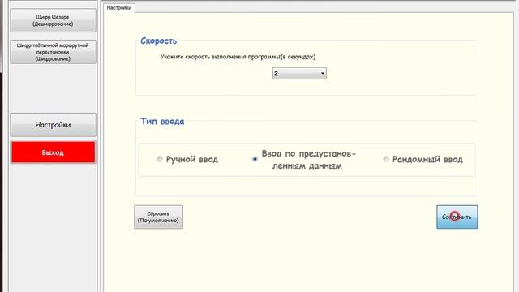Select Ввод по предустановленным данным option

click(x=255, y=159)
